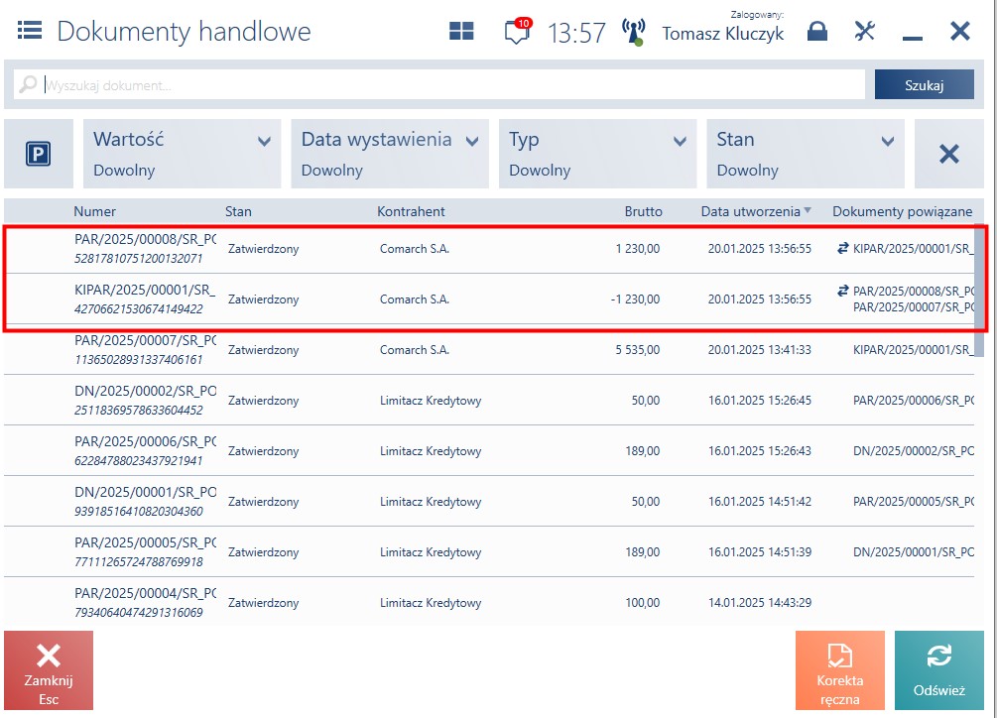Select document KIPAR/2025/00001/SR_ in Numer column

[145, 291]
